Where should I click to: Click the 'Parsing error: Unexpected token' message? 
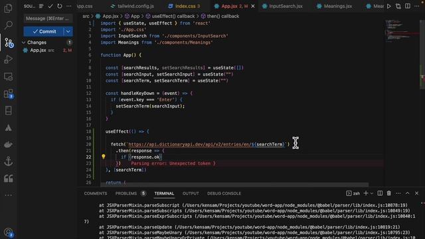click(173, 163)
